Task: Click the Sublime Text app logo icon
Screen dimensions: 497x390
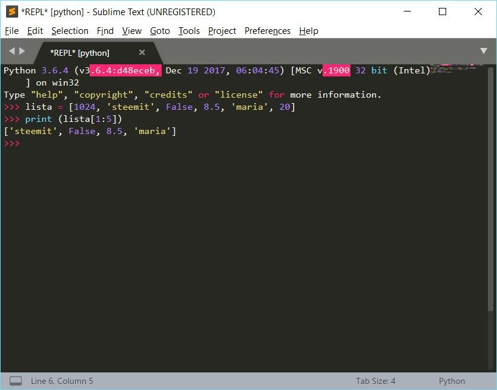Action: pyautogui.click(x=12, y=12)
